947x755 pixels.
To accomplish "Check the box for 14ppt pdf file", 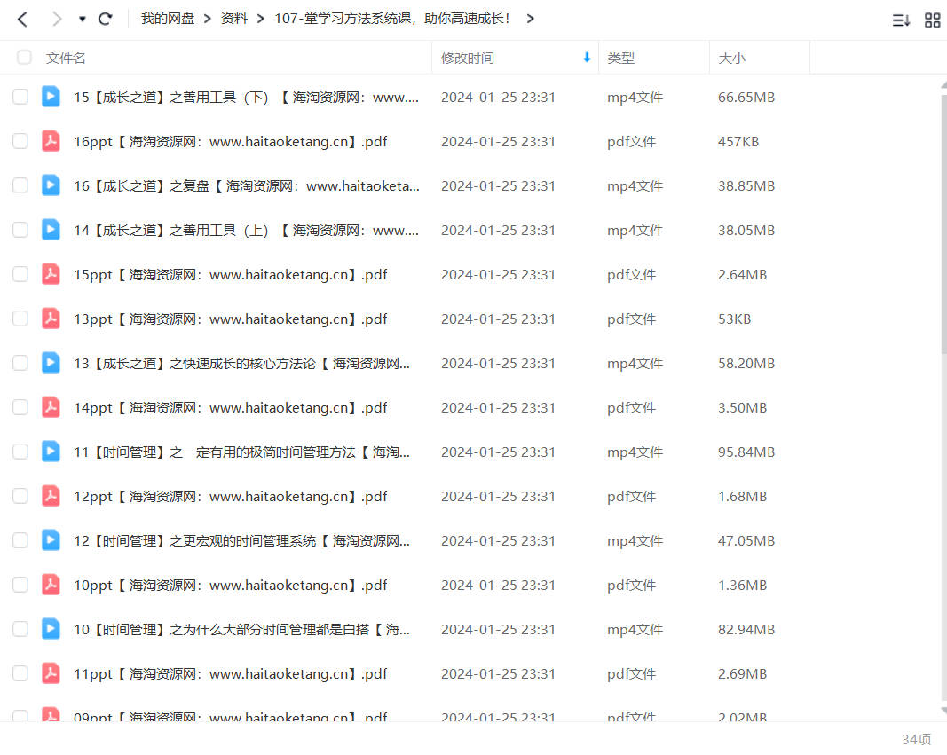I will (x=20, y=407).
